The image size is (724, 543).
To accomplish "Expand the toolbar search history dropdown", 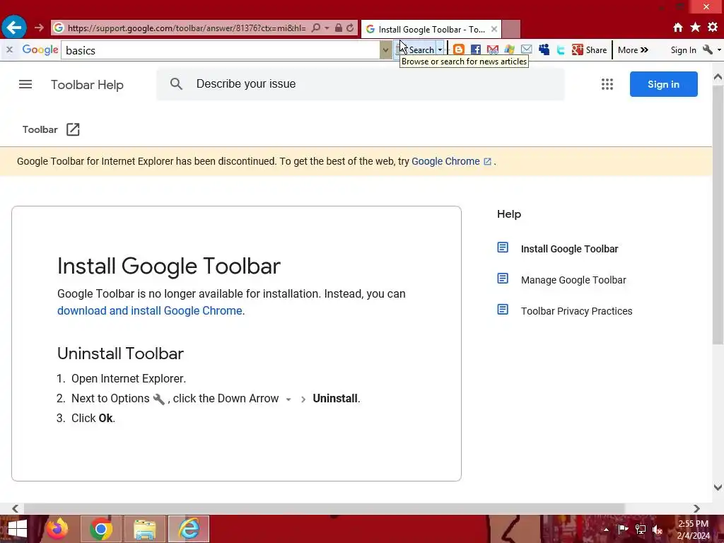I will tap(385, 50).
